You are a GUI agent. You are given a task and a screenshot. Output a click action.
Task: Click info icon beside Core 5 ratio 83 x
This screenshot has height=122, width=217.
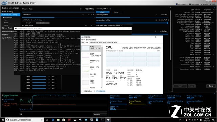coord(50,88)
